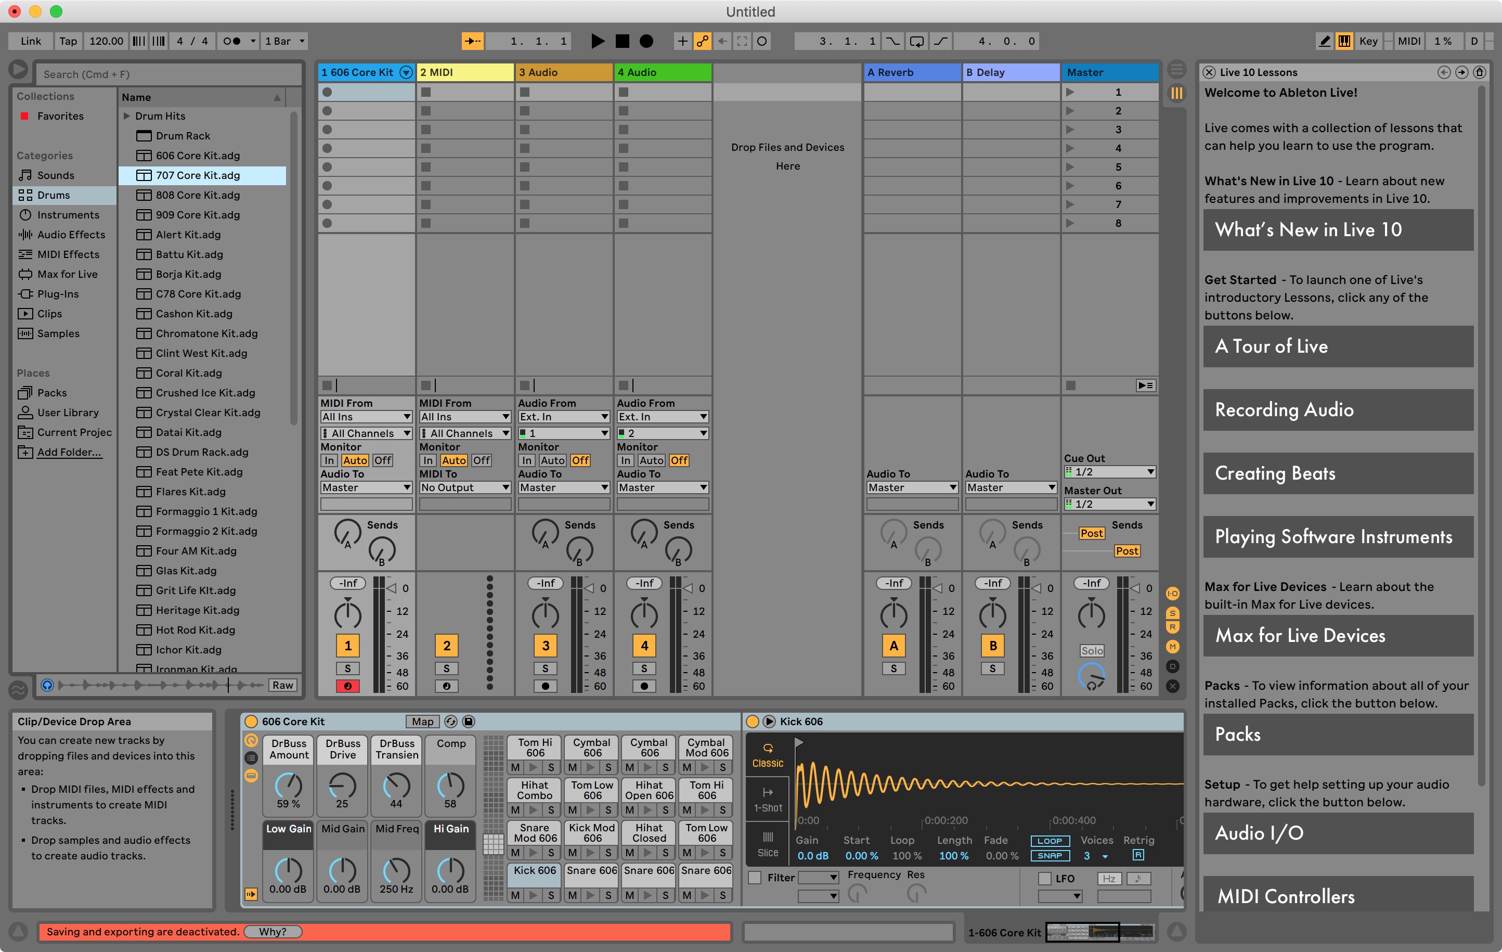Click Link button in control bar
1502x952 pixels.
[31, 41]
